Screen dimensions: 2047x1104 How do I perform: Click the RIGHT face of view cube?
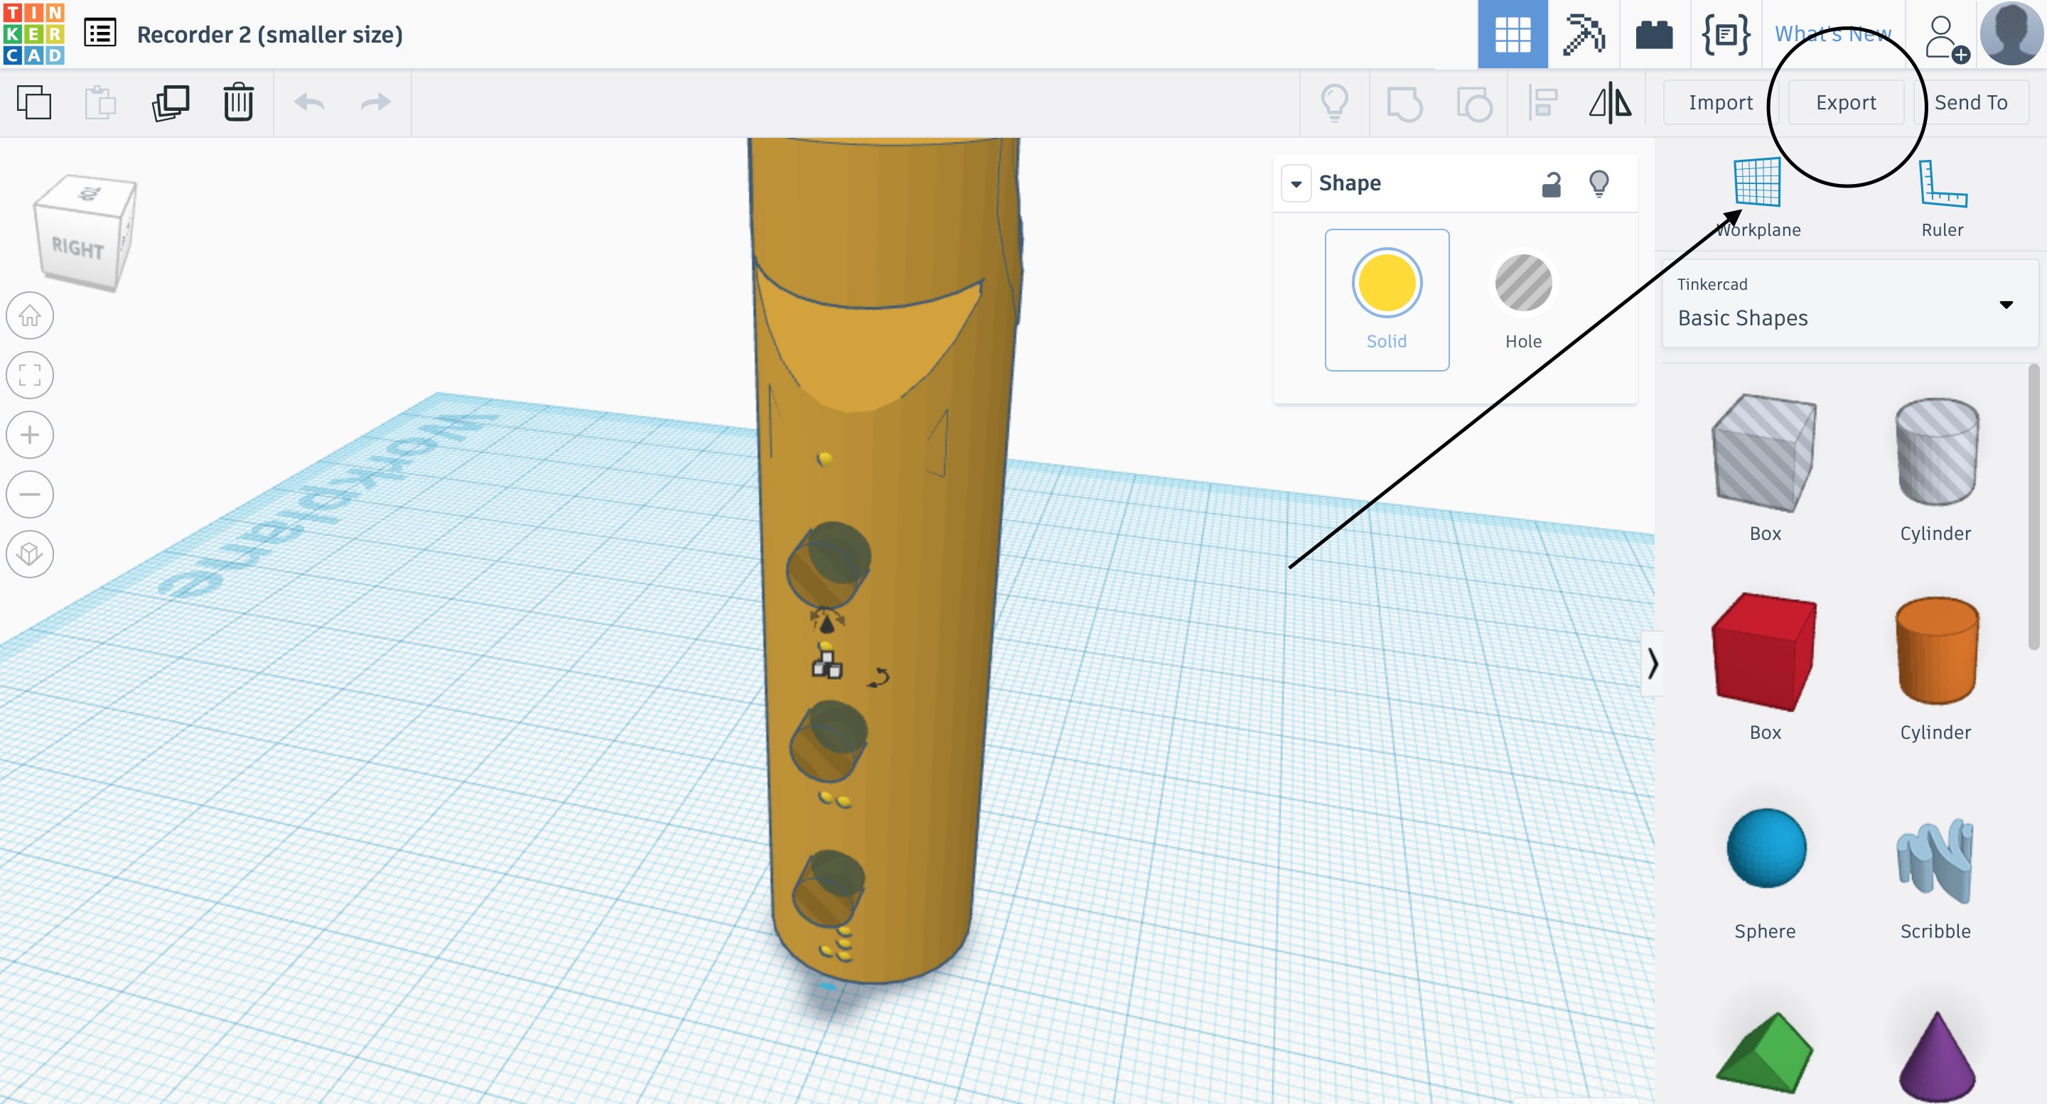pos(78,247)
